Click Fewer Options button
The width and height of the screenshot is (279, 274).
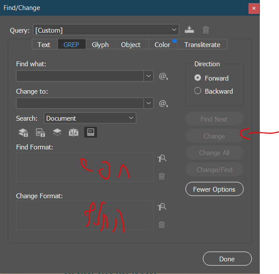tap(214, 189)
